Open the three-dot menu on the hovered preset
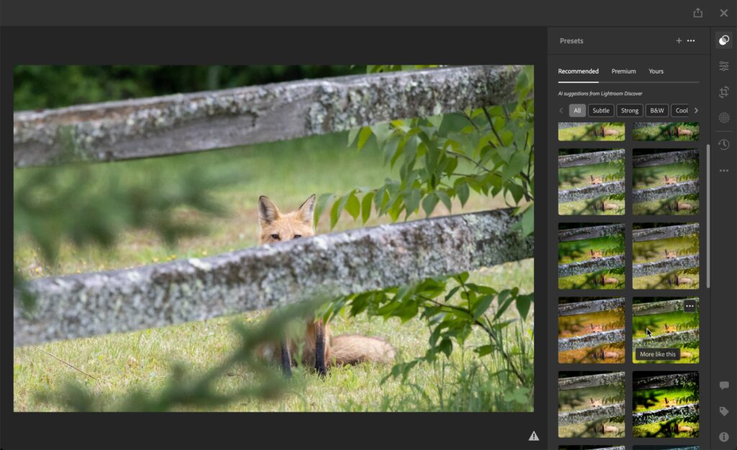 [x=689, y=306]
